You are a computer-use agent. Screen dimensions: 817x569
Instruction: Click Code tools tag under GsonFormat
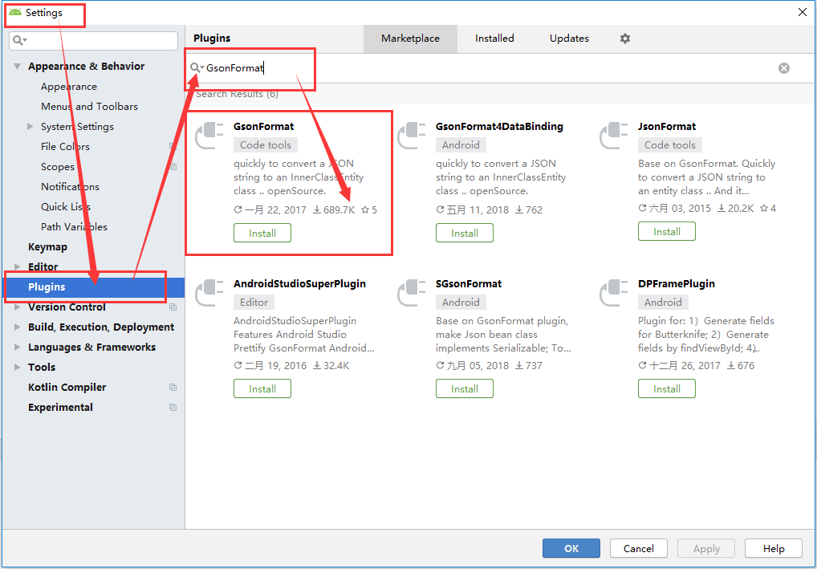[266, 144]
